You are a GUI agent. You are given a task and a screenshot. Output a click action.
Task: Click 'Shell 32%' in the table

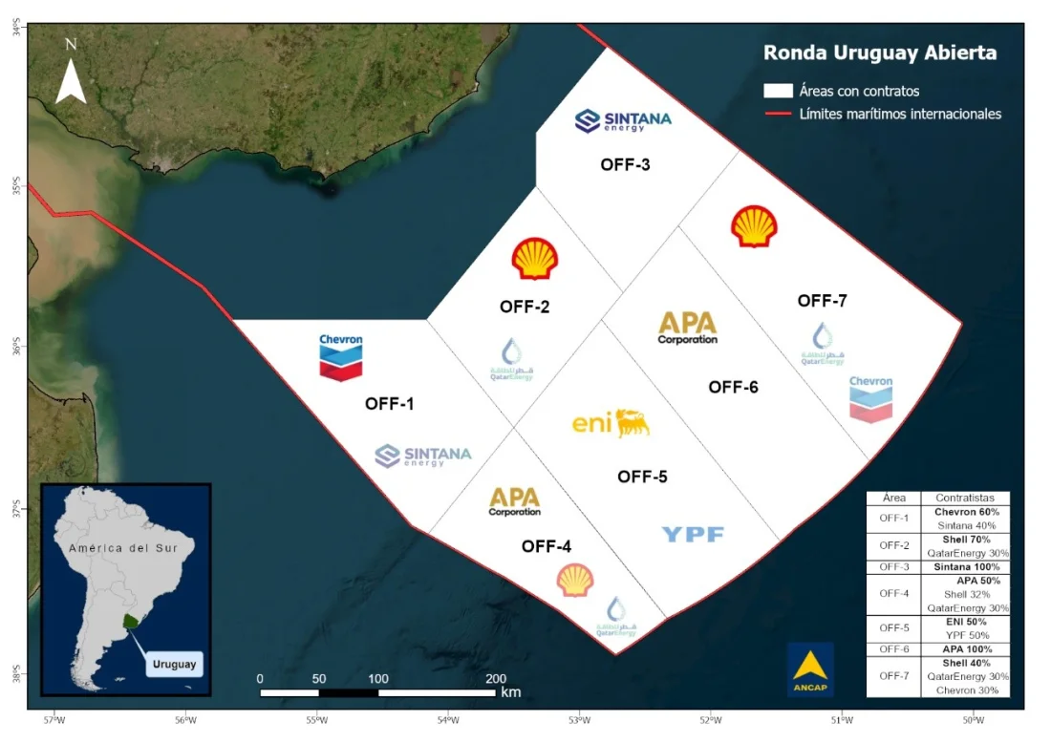click(x=967, y=594)
